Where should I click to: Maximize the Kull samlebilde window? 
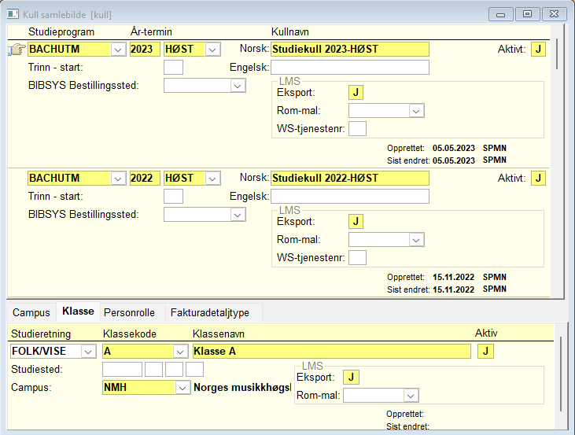pyautogui.click(x=527, y=14)
